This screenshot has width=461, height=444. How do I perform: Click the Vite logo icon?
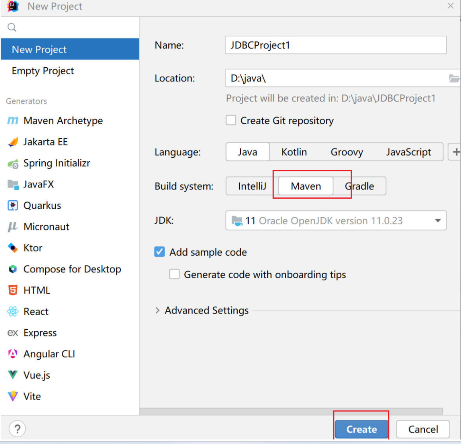point(13,396)
